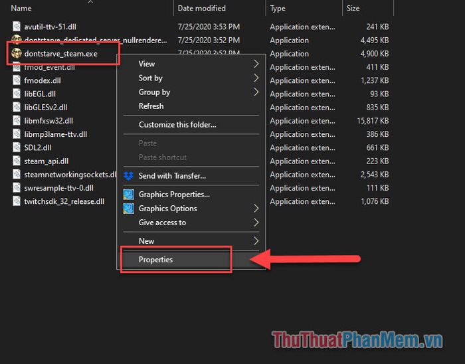Click the 2,543 KB size value
The height and width of the screenshot is (364, 465).
pyautogui.click(x=375, y=175)
